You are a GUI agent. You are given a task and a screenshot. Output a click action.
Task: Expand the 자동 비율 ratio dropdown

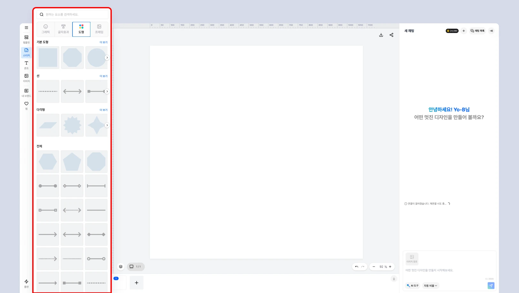pyautogui.click(x=430, y=286)
